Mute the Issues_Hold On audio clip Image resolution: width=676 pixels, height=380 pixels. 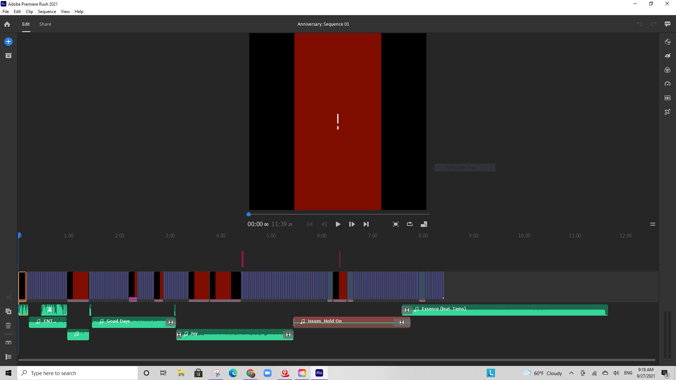pos(401,322)
